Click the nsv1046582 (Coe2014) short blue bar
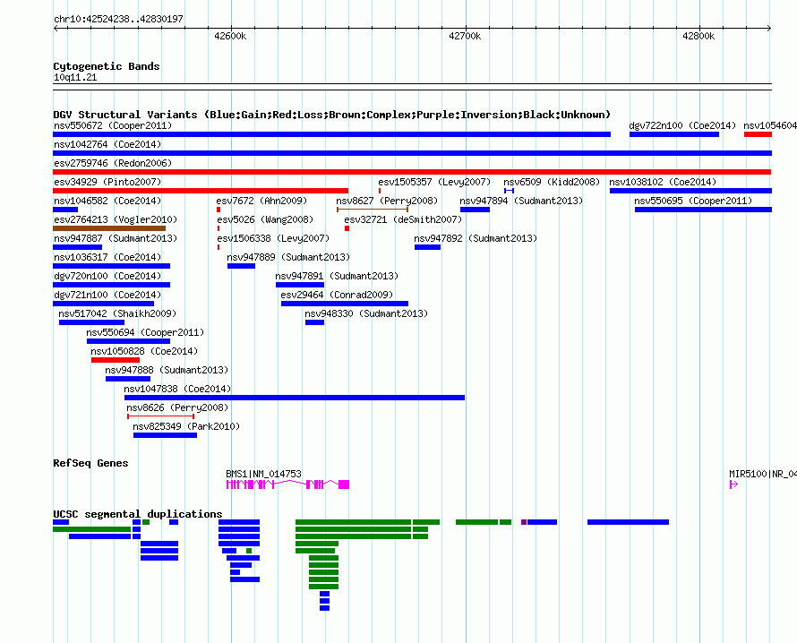This screenshot has width=797, height=643. tap(65, 210)
